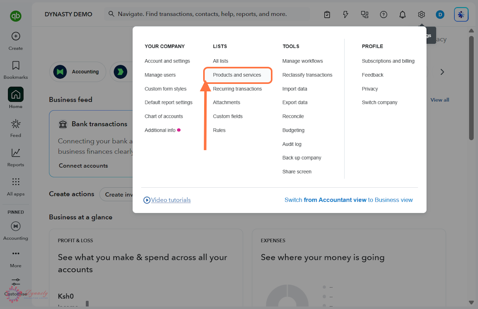This screenshot has height=309, width=478.
Task: Choose Import data
Action: pyautogui.click(x=295, y=89)
